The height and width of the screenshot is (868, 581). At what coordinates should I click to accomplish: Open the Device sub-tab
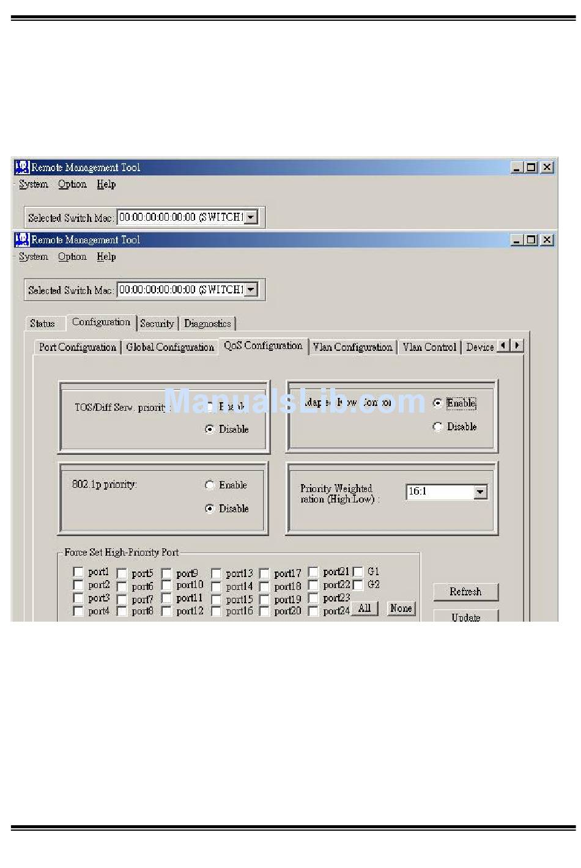click(x=479, y=347)
